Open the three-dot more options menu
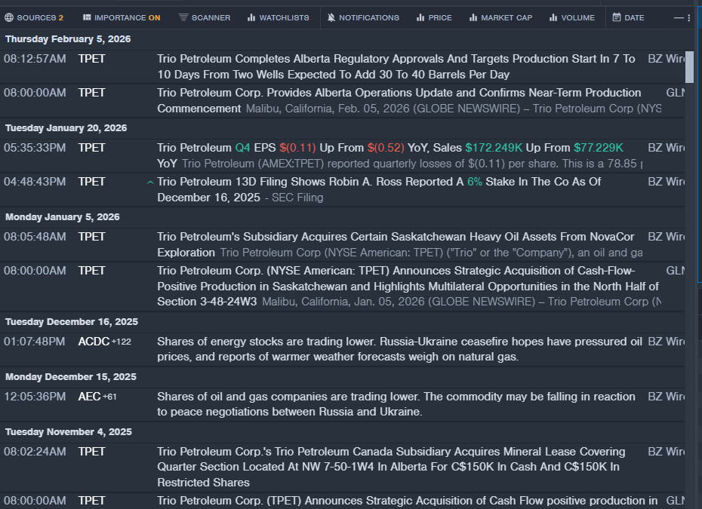The height and width of the screenshot is (509, 702). [689, 17]
